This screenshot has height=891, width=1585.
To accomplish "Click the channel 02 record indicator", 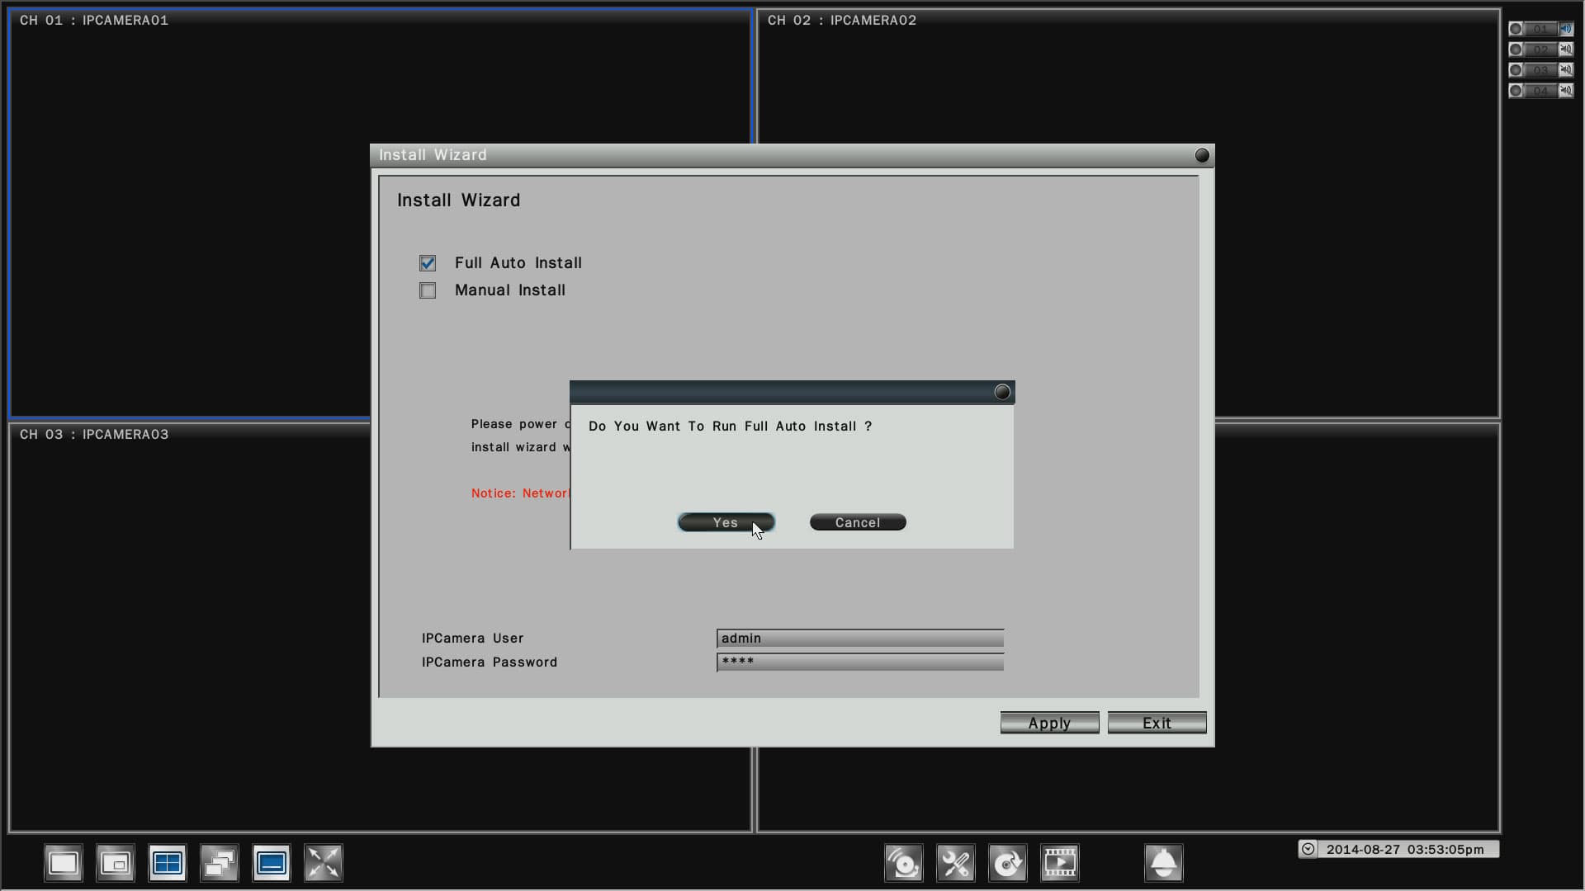I will coord(1516,49).
